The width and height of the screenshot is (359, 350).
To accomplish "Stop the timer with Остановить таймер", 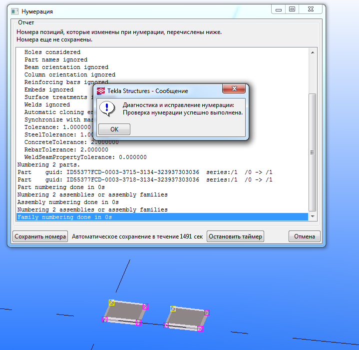I will pyautogui.click(x=235, y=236).
